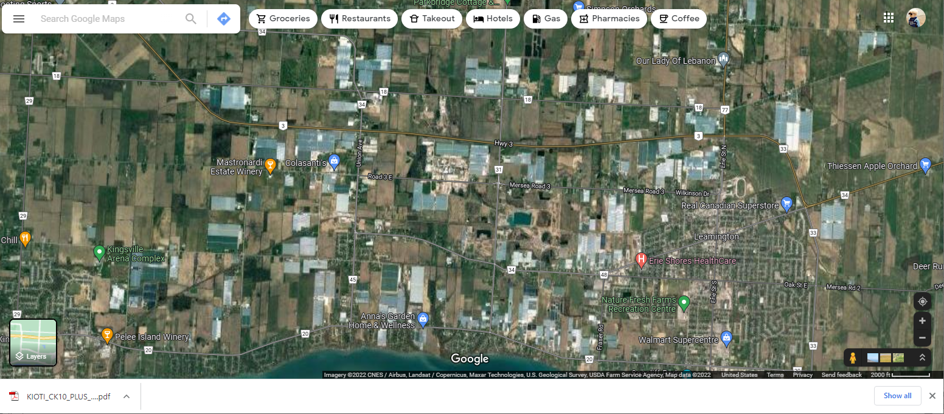Click Our Lady Of Lebanon pin
944x414 pixels.
click(x=723, y=59)
